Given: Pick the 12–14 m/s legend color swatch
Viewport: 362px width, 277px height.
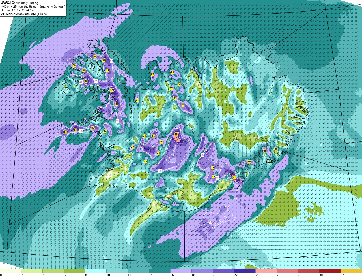Looking at the screenshot, I should pos(139,271).
